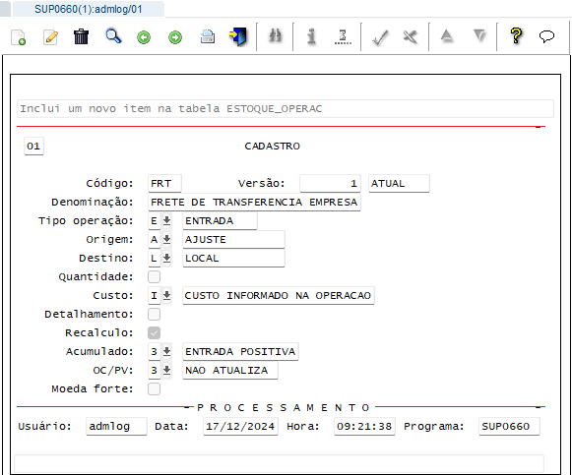Click the Tipo operação code field E
The image size is (572, 475).
[155, 220]
